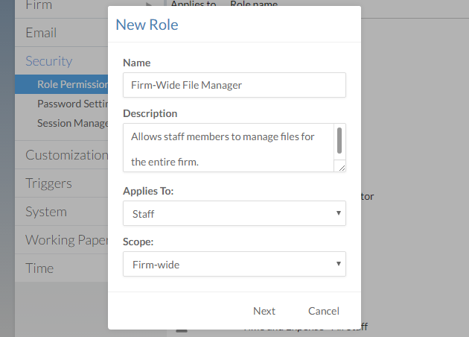Screen dimensions: 469x337
Task: Open the Working Papers section
Action: [66, 240]
